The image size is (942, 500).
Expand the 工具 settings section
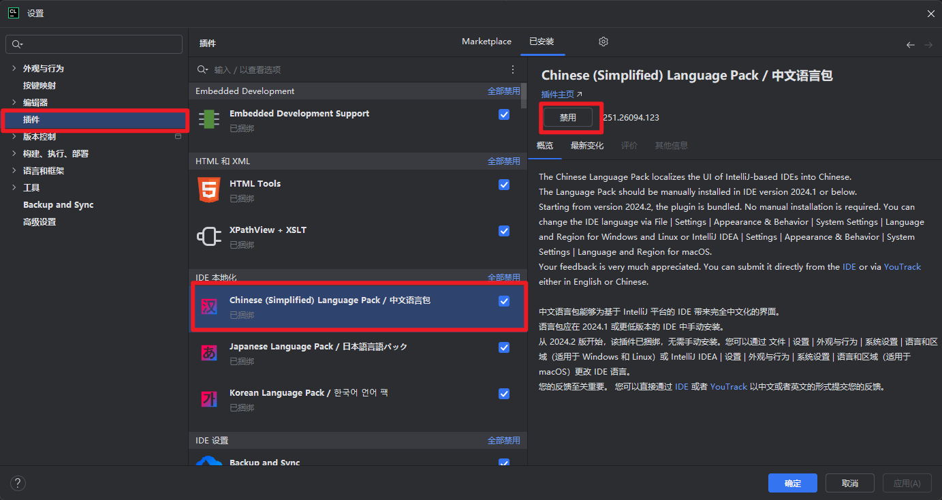(x=14, y=187)
